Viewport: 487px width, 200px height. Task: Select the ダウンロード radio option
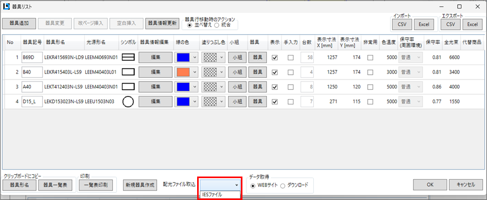(295, 186)
